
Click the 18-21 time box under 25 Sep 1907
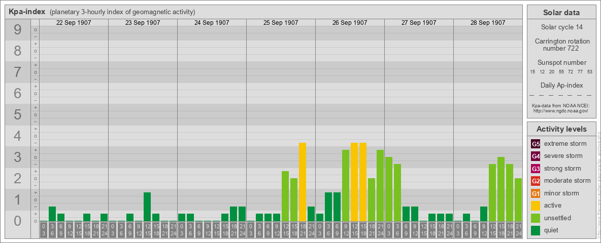(303, 230)
